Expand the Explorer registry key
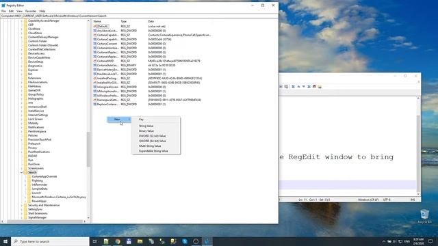Screen dimensions: 438x246 coord(21,70)
